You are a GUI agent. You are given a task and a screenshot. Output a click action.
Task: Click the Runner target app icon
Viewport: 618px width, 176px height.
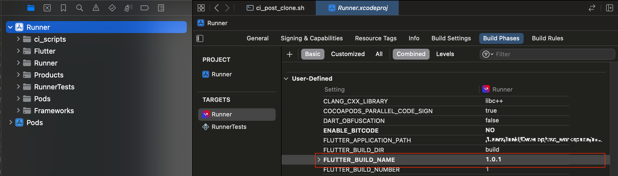point(206,114)
